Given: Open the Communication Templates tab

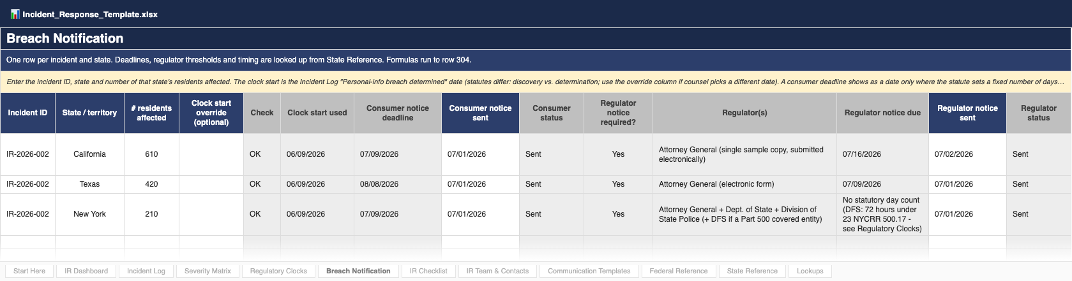Looking at the screenshot, I should click(589, 271).
